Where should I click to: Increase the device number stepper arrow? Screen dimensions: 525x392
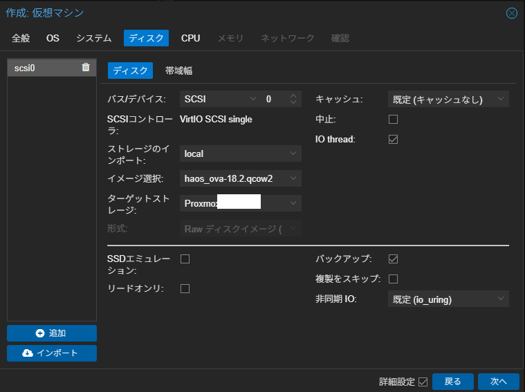click(293, 95)
